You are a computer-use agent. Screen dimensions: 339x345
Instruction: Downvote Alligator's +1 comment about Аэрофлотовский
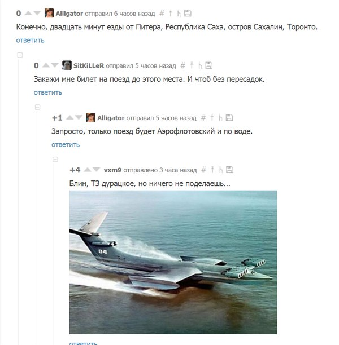[79, 117]
